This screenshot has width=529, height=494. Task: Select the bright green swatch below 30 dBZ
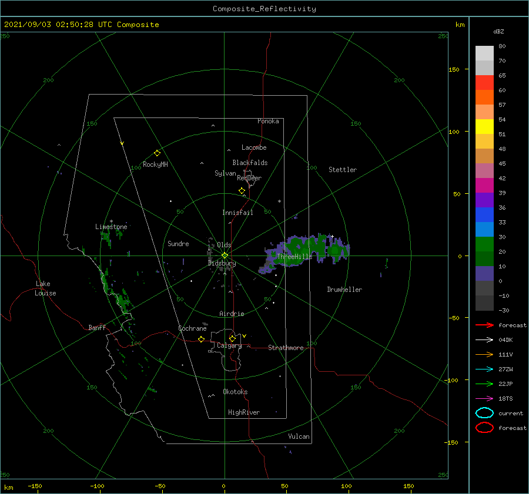[x=484, y=244]
